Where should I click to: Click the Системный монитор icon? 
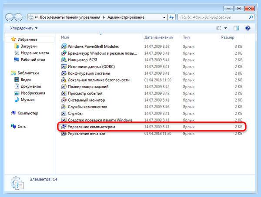click(64, 100)
